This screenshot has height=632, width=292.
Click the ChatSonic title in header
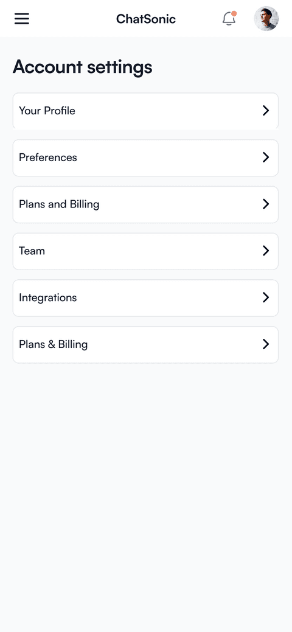click(x=146, y=18)
